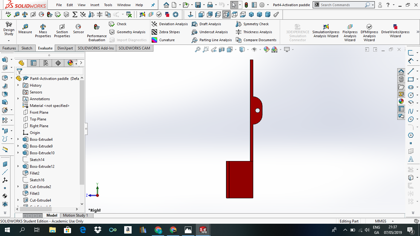Start Deviation Analysis
Viewport: 420px width, 236px height.
click(x=170, y=24)
